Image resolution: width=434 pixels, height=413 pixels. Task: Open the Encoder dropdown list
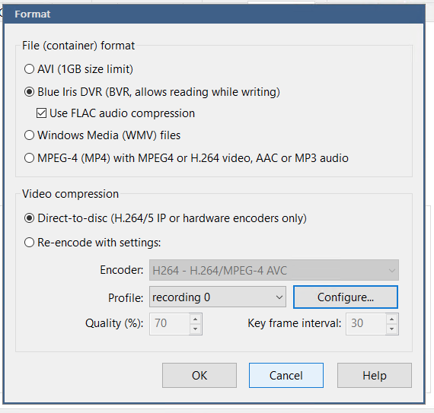pyautogui.click(x=274, y=270)
